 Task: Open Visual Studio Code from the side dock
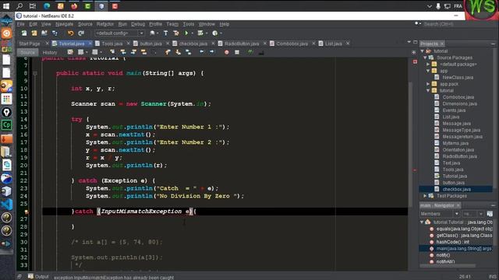coord(6,204)
